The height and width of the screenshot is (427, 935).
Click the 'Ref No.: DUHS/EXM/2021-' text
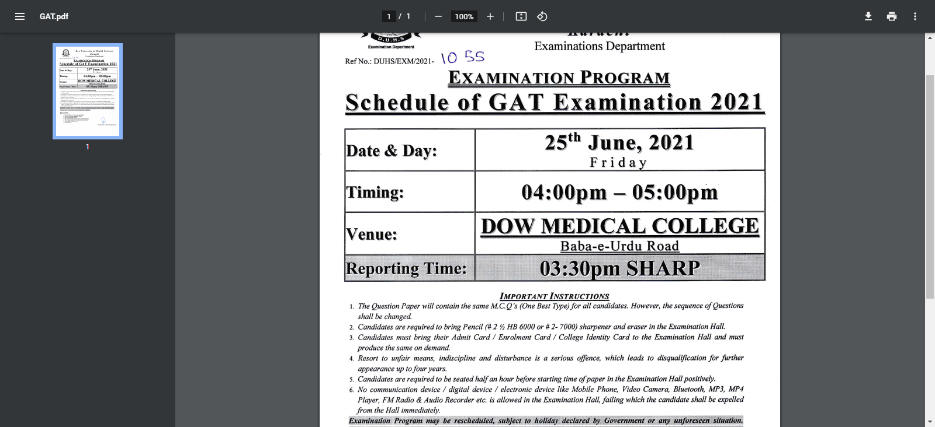(389, 61)
